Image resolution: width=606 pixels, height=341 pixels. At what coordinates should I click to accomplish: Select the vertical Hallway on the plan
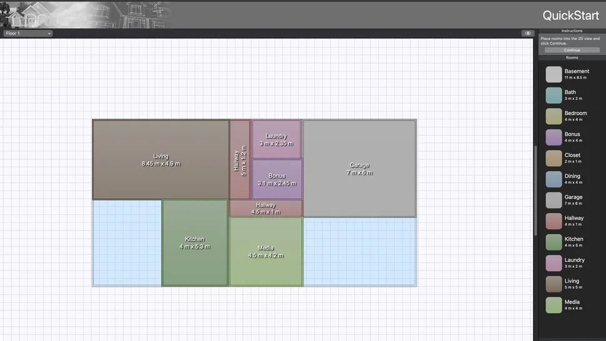(239, 159)
